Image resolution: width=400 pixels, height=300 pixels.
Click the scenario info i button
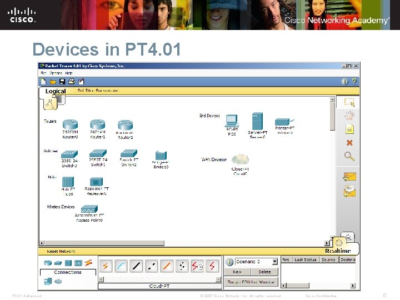pos(229,262)
